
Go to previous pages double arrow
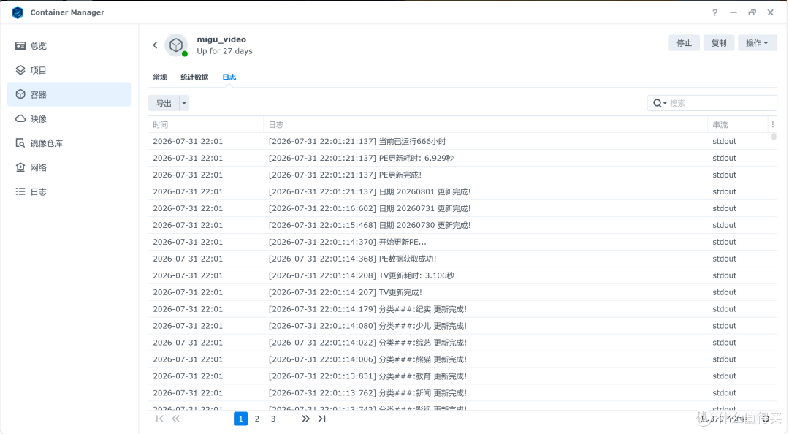point(175,419)
